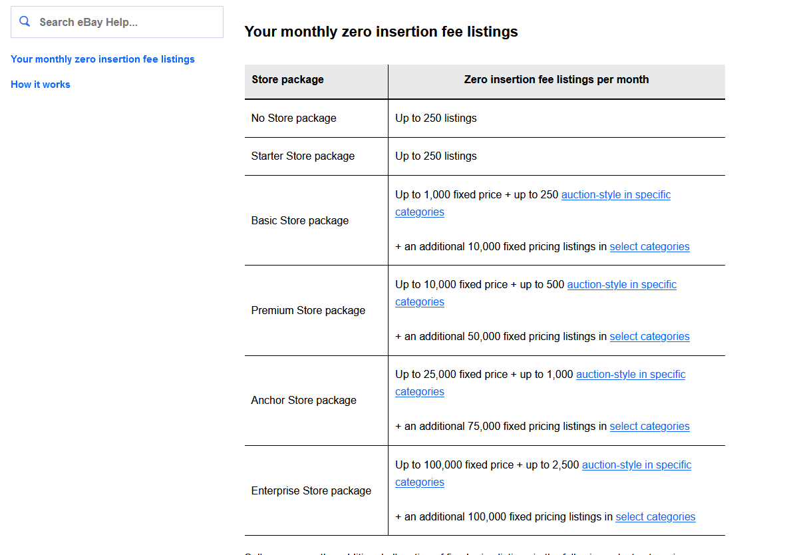Open 'select categories' link for Premium Store package
The width and height of the screenshot is (793, 555).
click(x=649, y=336)
